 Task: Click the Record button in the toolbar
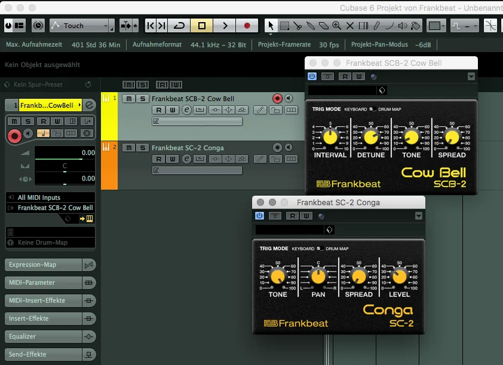click(247, 25)
